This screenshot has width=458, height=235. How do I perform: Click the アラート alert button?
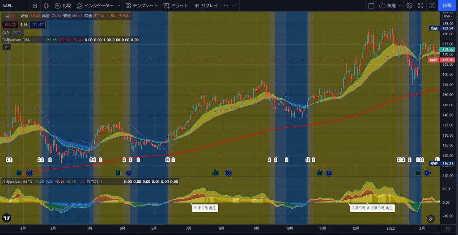176,6
